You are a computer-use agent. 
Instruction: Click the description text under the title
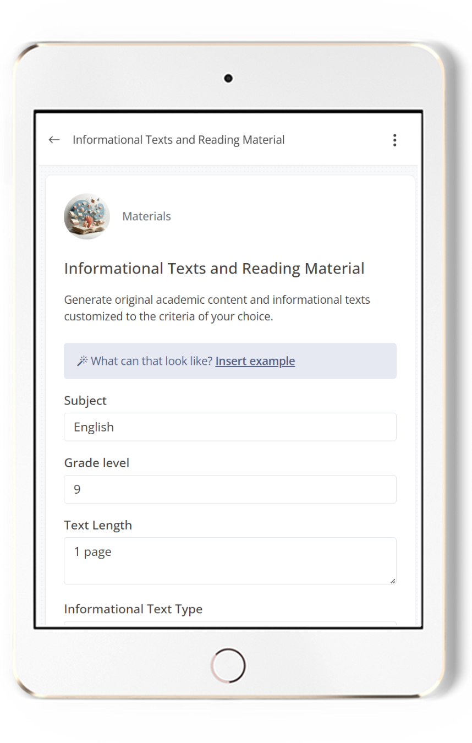pos(217,307)
